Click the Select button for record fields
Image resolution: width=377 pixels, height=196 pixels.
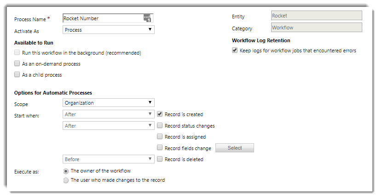tap(234, 148)
